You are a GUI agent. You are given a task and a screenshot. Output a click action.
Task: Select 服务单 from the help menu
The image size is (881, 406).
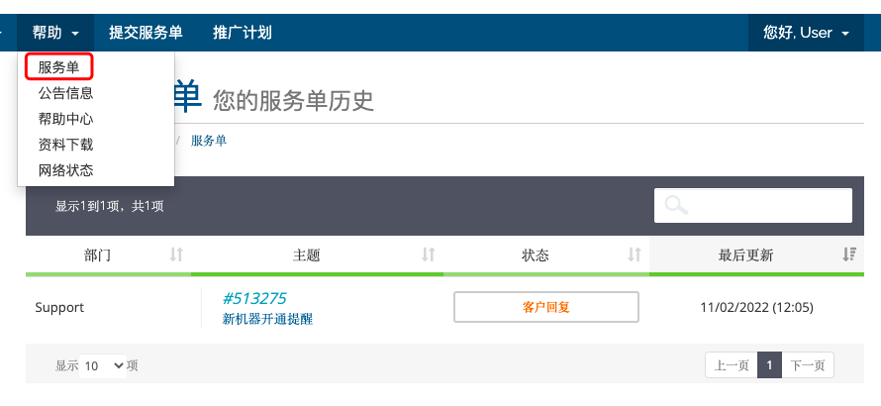tap(59, 67)
